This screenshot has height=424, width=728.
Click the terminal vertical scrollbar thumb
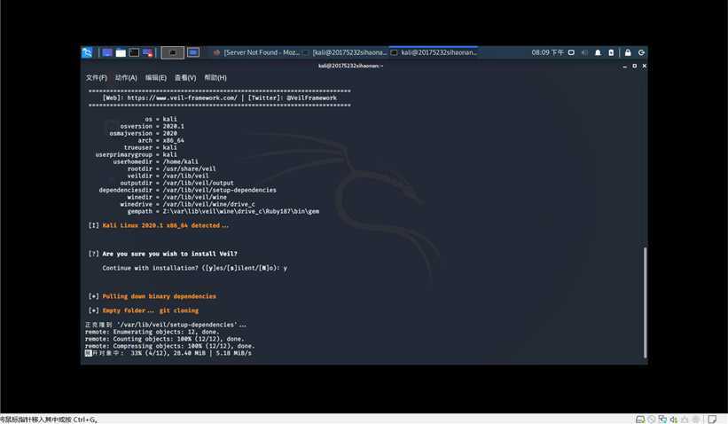tap(645, 302)
